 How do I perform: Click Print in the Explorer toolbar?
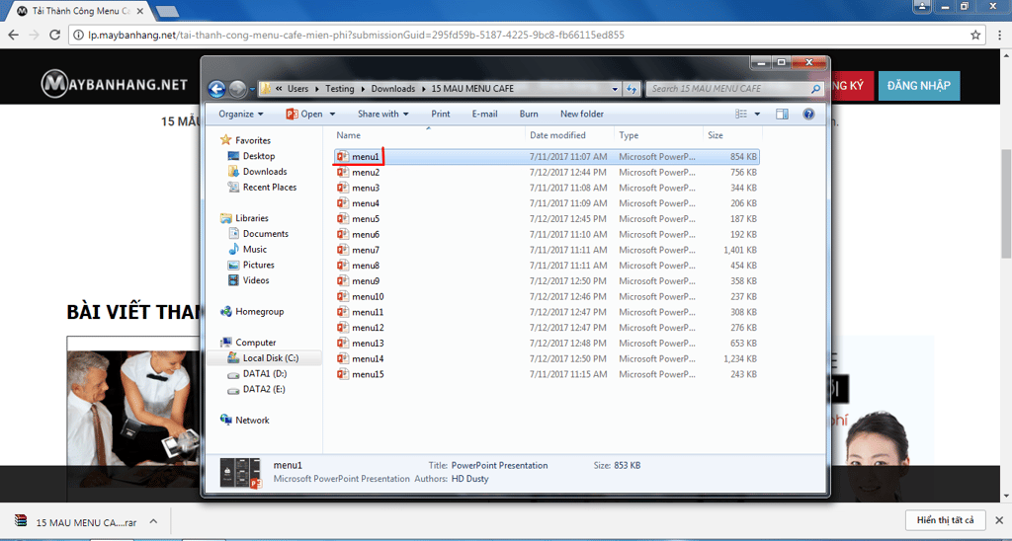[441, 115]
